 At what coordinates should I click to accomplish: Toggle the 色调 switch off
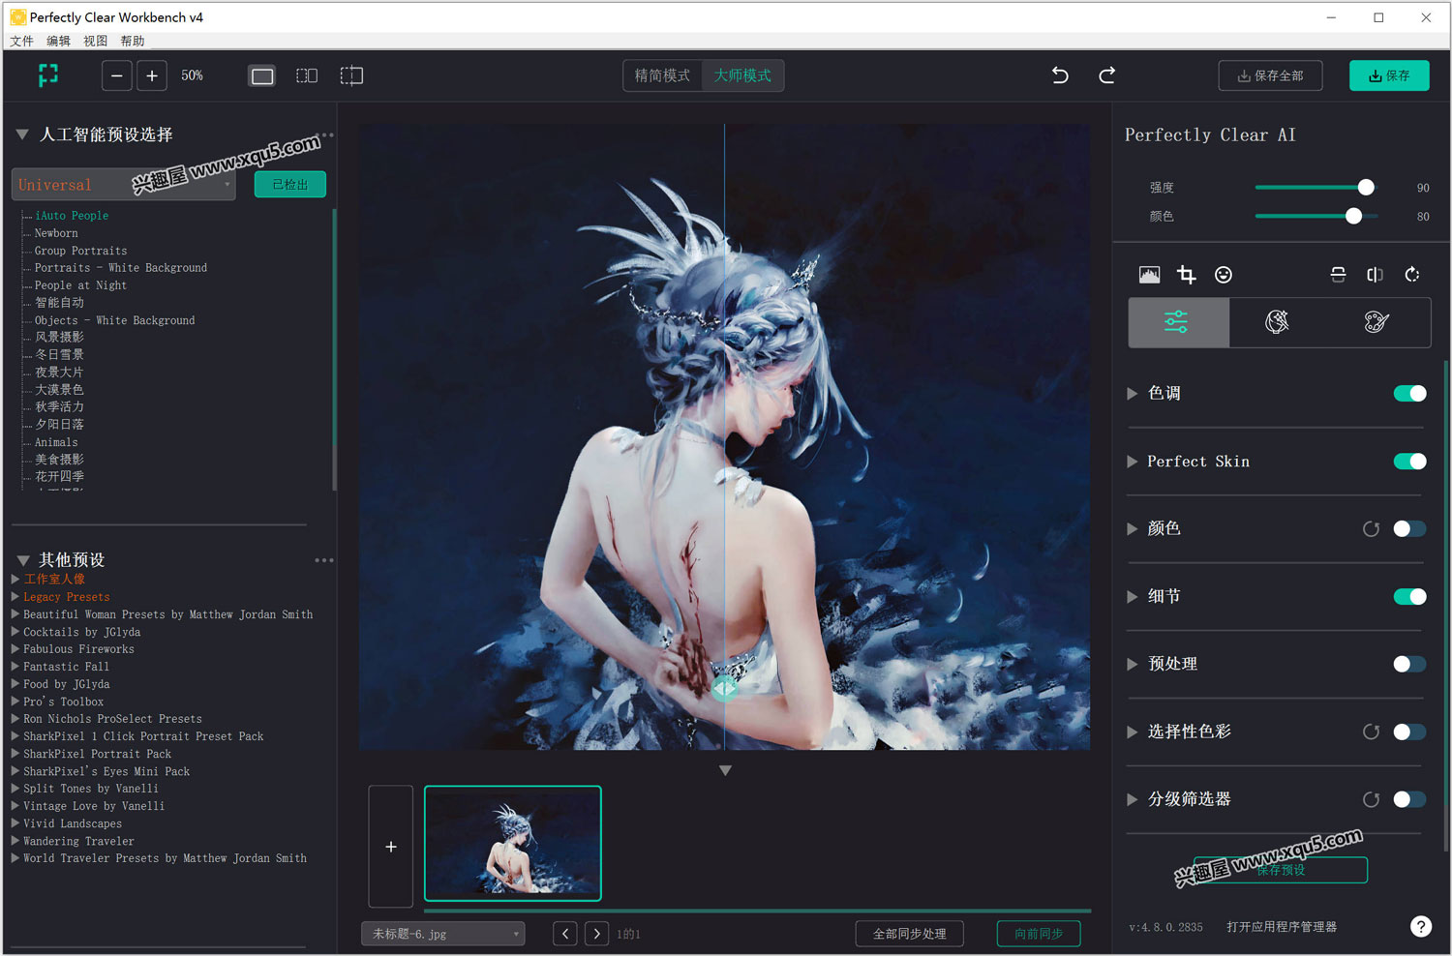click(1409, 393)
